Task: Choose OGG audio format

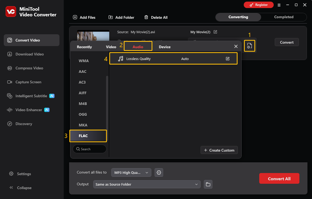Action: click(83, 115)
